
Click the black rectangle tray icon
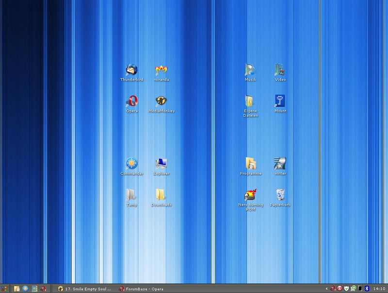click(x=360, y=288)
